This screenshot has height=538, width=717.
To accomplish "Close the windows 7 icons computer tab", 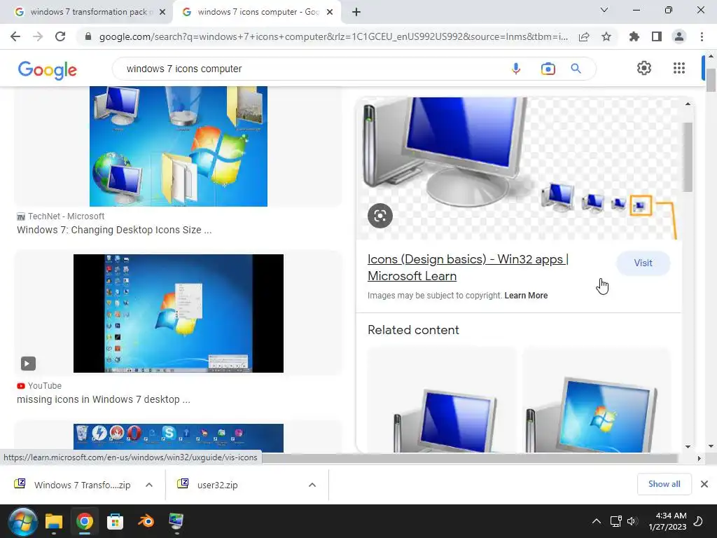I will point(330,12).
